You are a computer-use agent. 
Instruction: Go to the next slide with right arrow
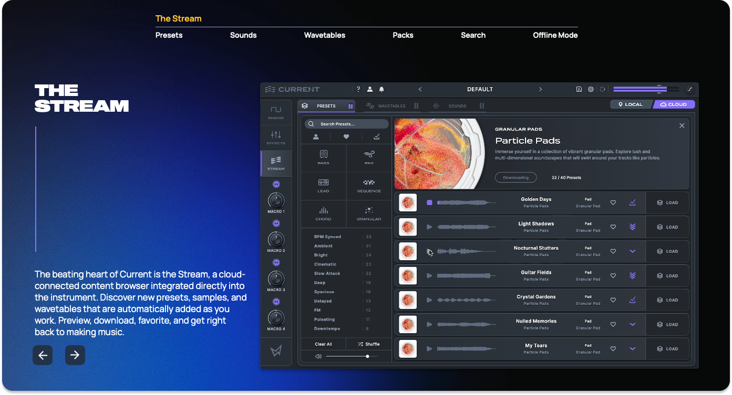(x=75, y=355)
